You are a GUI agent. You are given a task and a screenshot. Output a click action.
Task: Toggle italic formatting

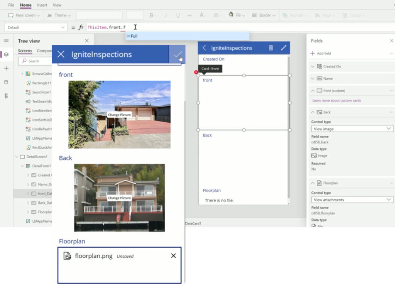[x=166, y=15]
